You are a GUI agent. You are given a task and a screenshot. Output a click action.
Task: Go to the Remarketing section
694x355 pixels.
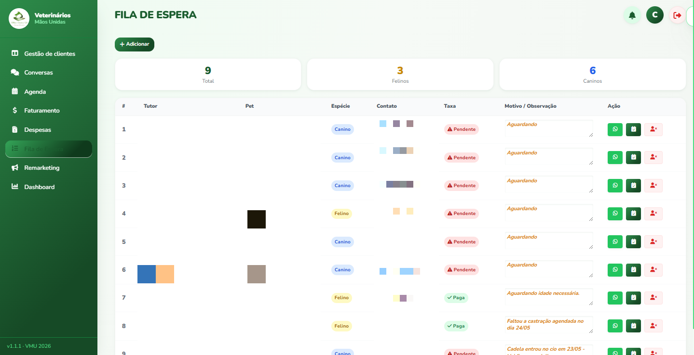[x=49, y=168]
